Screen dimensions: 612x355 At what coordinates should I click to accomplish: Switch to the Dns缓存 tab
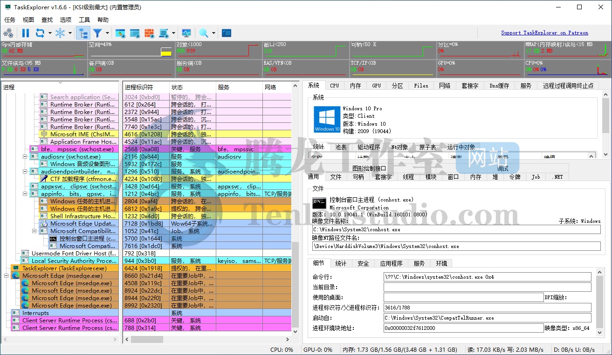[x=499, y=86]
